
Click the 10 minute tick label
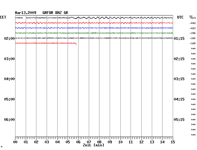[120, 142]
